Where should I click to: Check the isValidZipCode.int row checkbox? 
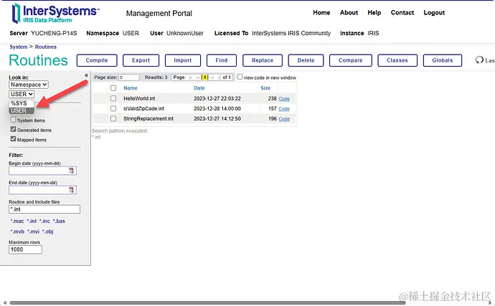click(113, 108)
